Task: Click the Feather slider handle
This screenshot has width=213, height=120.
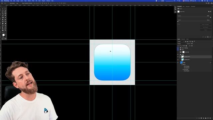Action: (x=178, y=22)
